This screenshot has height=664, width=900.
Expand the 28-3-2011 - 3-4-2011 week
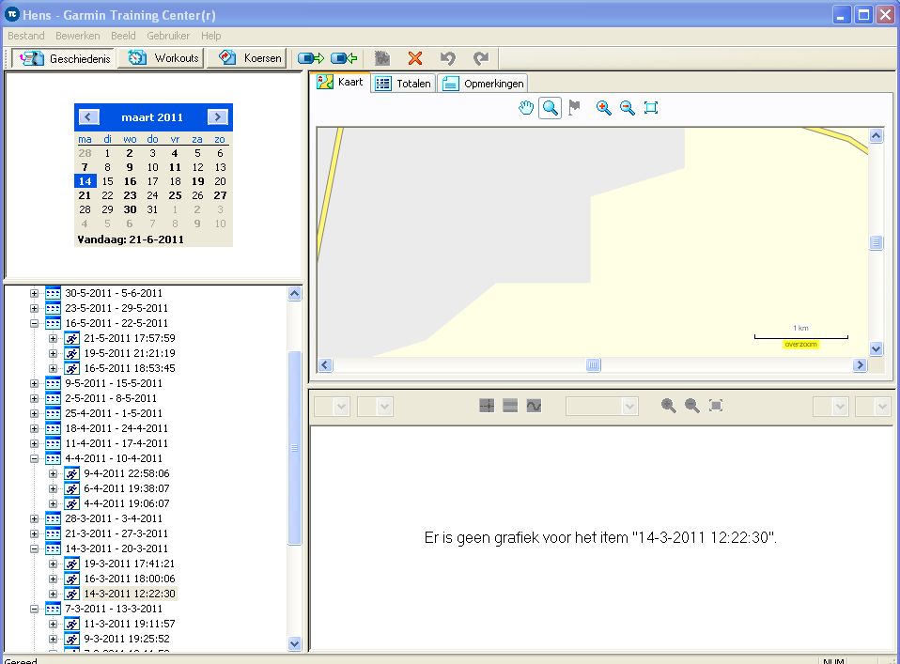(x=35, y=518)
